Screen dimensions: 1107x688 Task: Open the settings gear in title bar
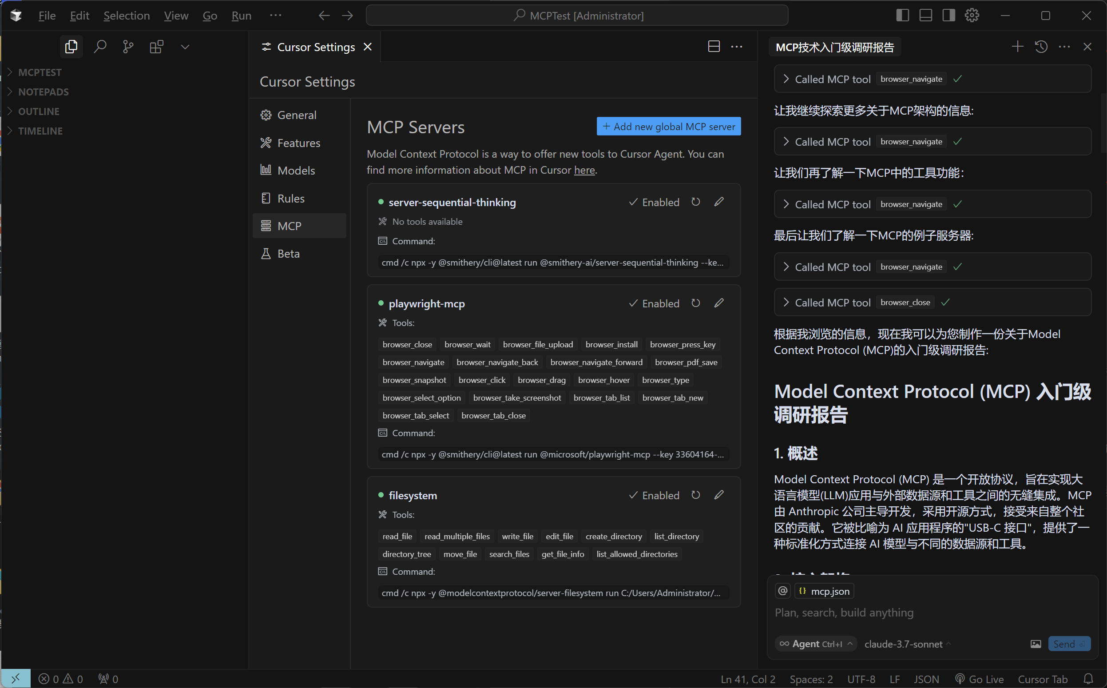tap(972, 16)
